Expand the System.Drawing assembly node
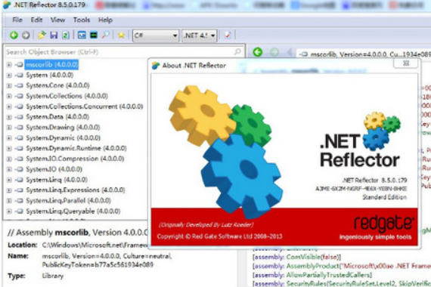This screenshot has height=287, width=431. (x=9, y=128)
